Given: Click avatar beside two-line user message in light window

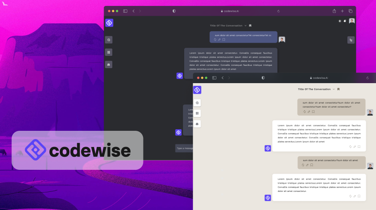Looking at the screenshot, I should click(x=370, y=112).
